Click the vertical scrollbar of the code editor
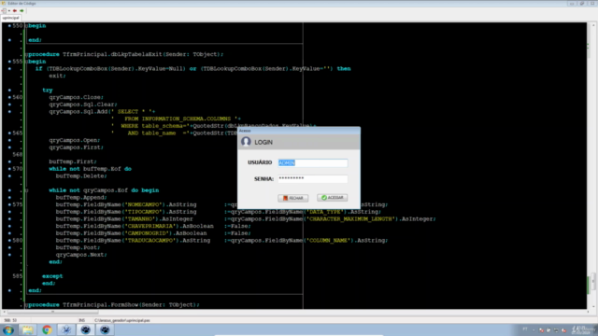Viewport: 598px width, 336px height. (593, 166)
